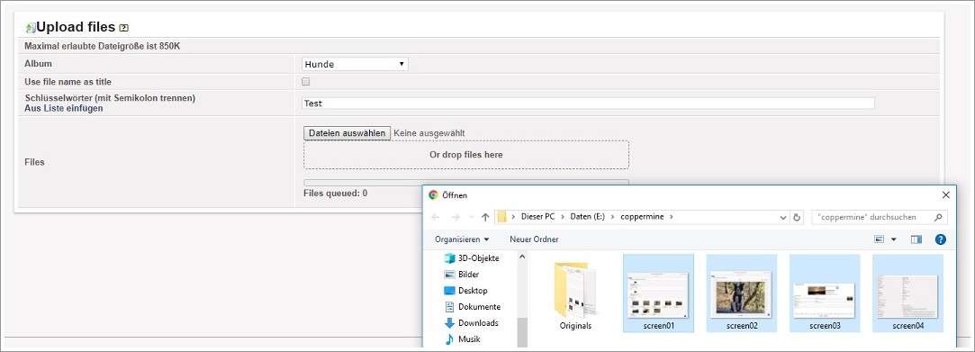
Task: Click the upload icon before Upload files heading
Action: (30, 28)
